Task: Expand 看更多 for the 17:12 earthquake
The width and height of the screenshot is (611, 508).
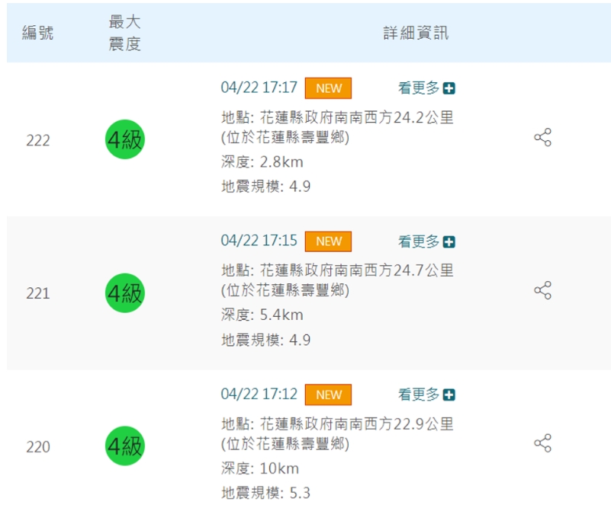Action: pos(426,395)
